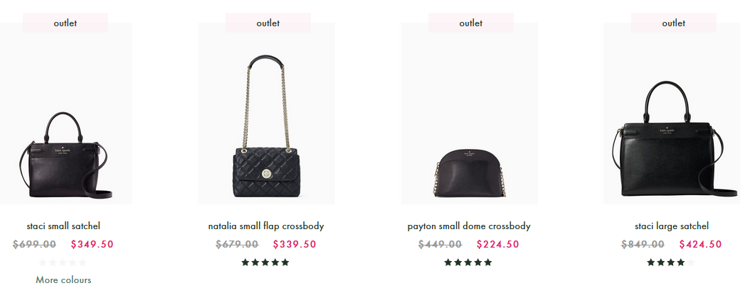Show More colours for staci small satchel
The height and width of the screenshot is (293, 755).
point(63,280)
